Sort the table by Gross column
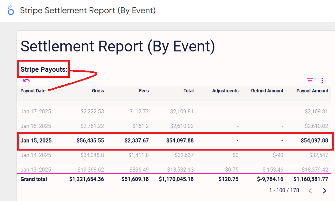335x201 pixels. (98, 91)
